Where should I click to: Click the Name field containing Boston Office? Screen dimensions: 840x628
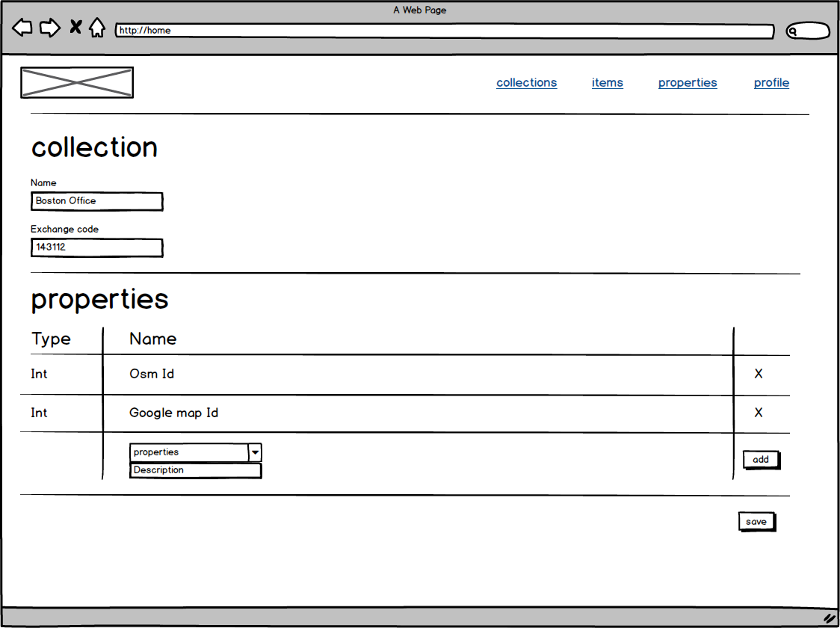tap(97, 201)
